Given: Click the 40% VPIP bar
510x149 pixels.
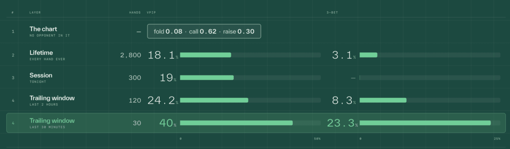Looking at the screenshot, I should [250, 123].
